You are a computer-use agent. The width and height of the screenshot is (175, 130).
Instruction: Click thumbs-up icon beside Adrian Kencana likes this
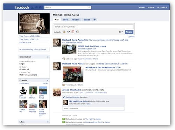64,97
